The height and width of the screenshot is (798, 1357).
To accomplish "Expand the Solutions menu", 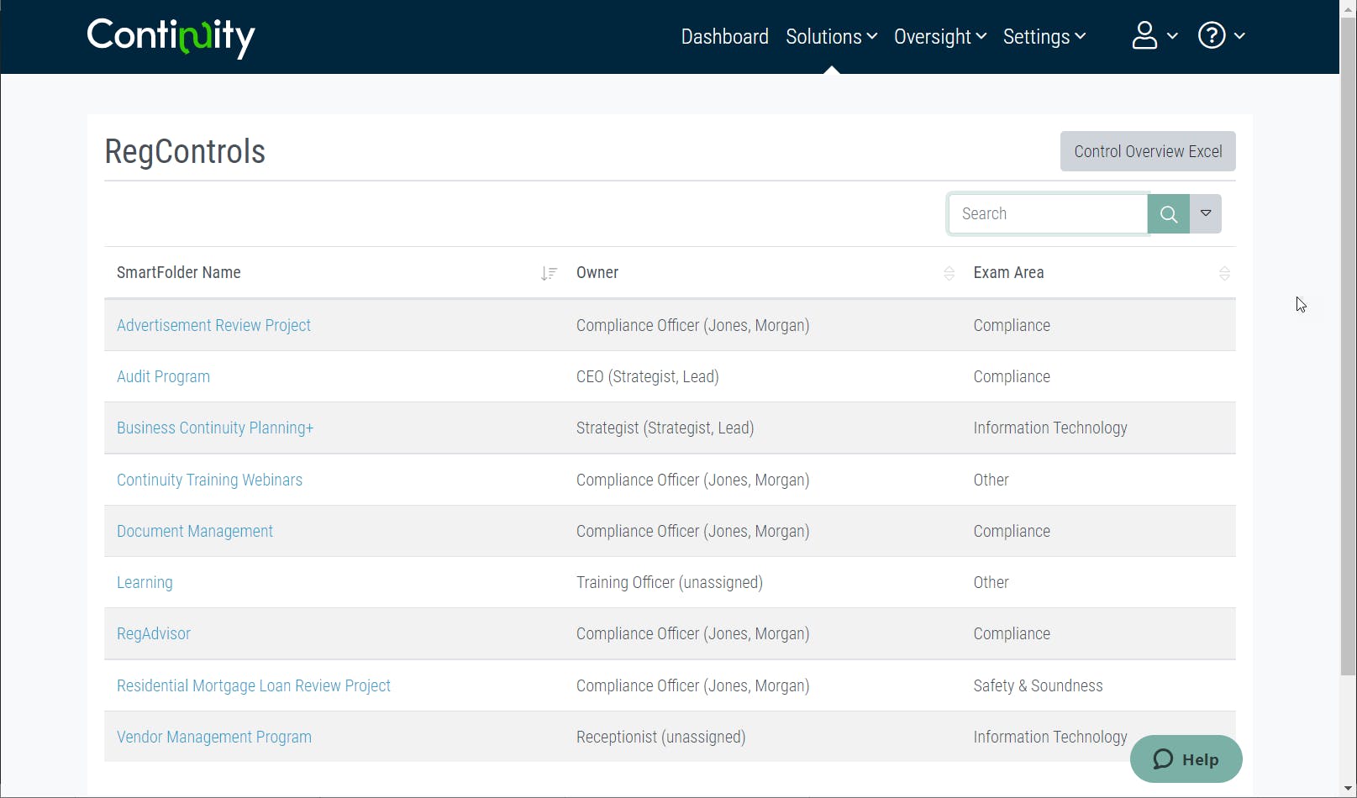I will (x=831, y=37).
